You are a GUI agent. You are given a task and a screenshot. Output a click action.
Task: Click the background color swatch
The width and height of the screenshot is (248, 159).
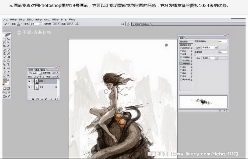click(8, 84)
